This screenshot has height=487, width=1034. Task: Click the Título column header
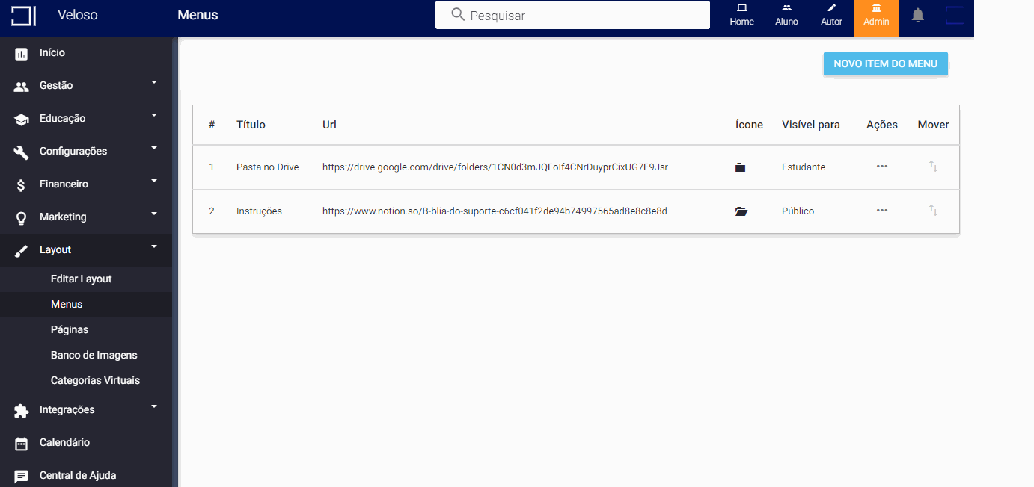coord(251,125)
